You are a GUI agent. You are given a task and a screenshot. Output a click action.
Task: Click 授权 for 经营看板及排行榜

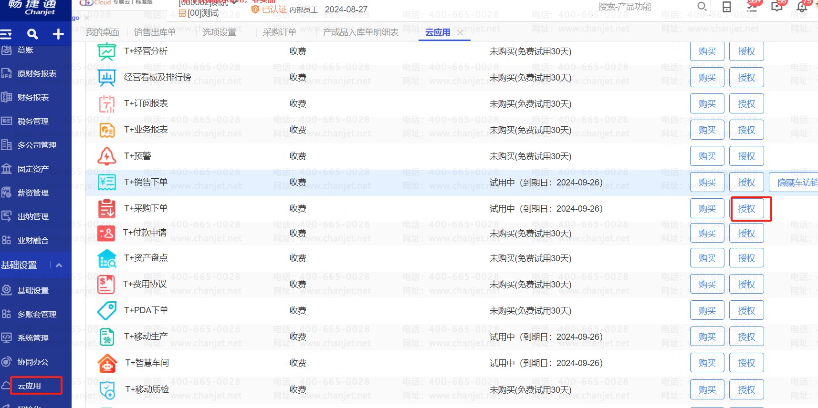[x=746, y=78]
